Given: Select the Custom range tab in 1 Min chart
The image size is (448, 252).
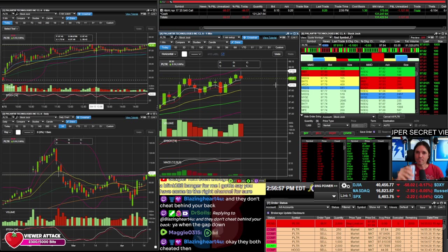Looking at the screenshot, I should (279, 48).
